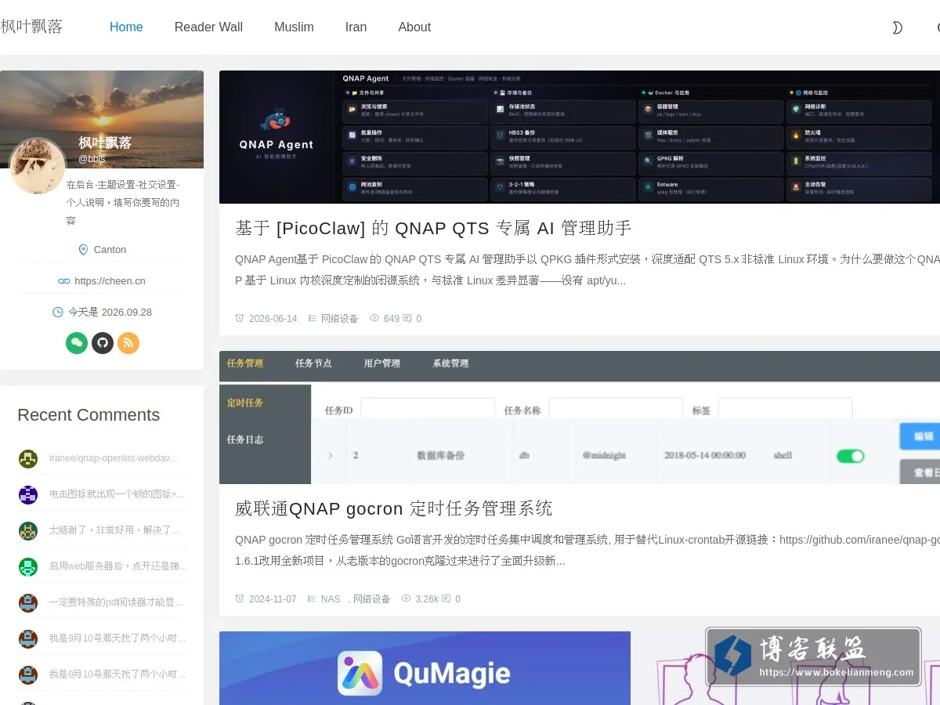
Task: Click the profile avatar photo in sidebar
Action: [x=38, y=166]
